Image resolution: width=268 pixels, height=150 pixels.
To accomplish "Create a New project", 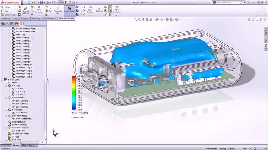I will [5, 11].
